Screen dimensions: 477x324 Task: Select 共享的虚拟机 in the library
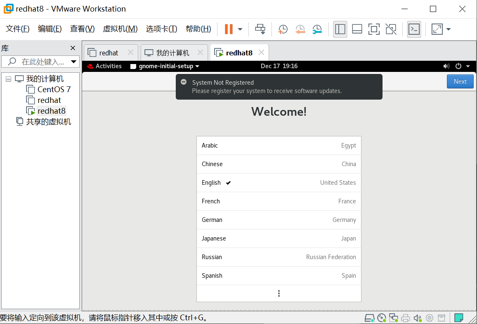tap(48, 121)
